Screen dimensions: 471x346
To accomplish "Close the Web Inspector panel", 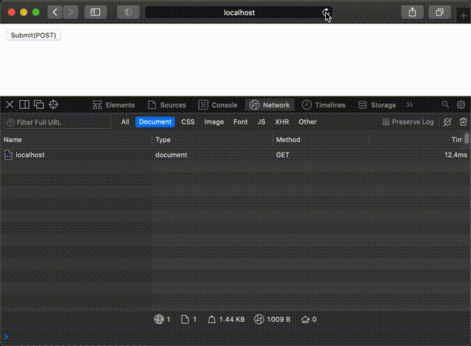I will pos(10,105).
